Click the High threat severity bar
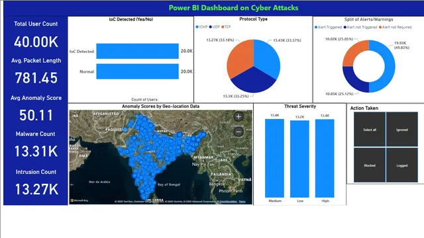Screen dimensions: 424x238 (325, 159)
